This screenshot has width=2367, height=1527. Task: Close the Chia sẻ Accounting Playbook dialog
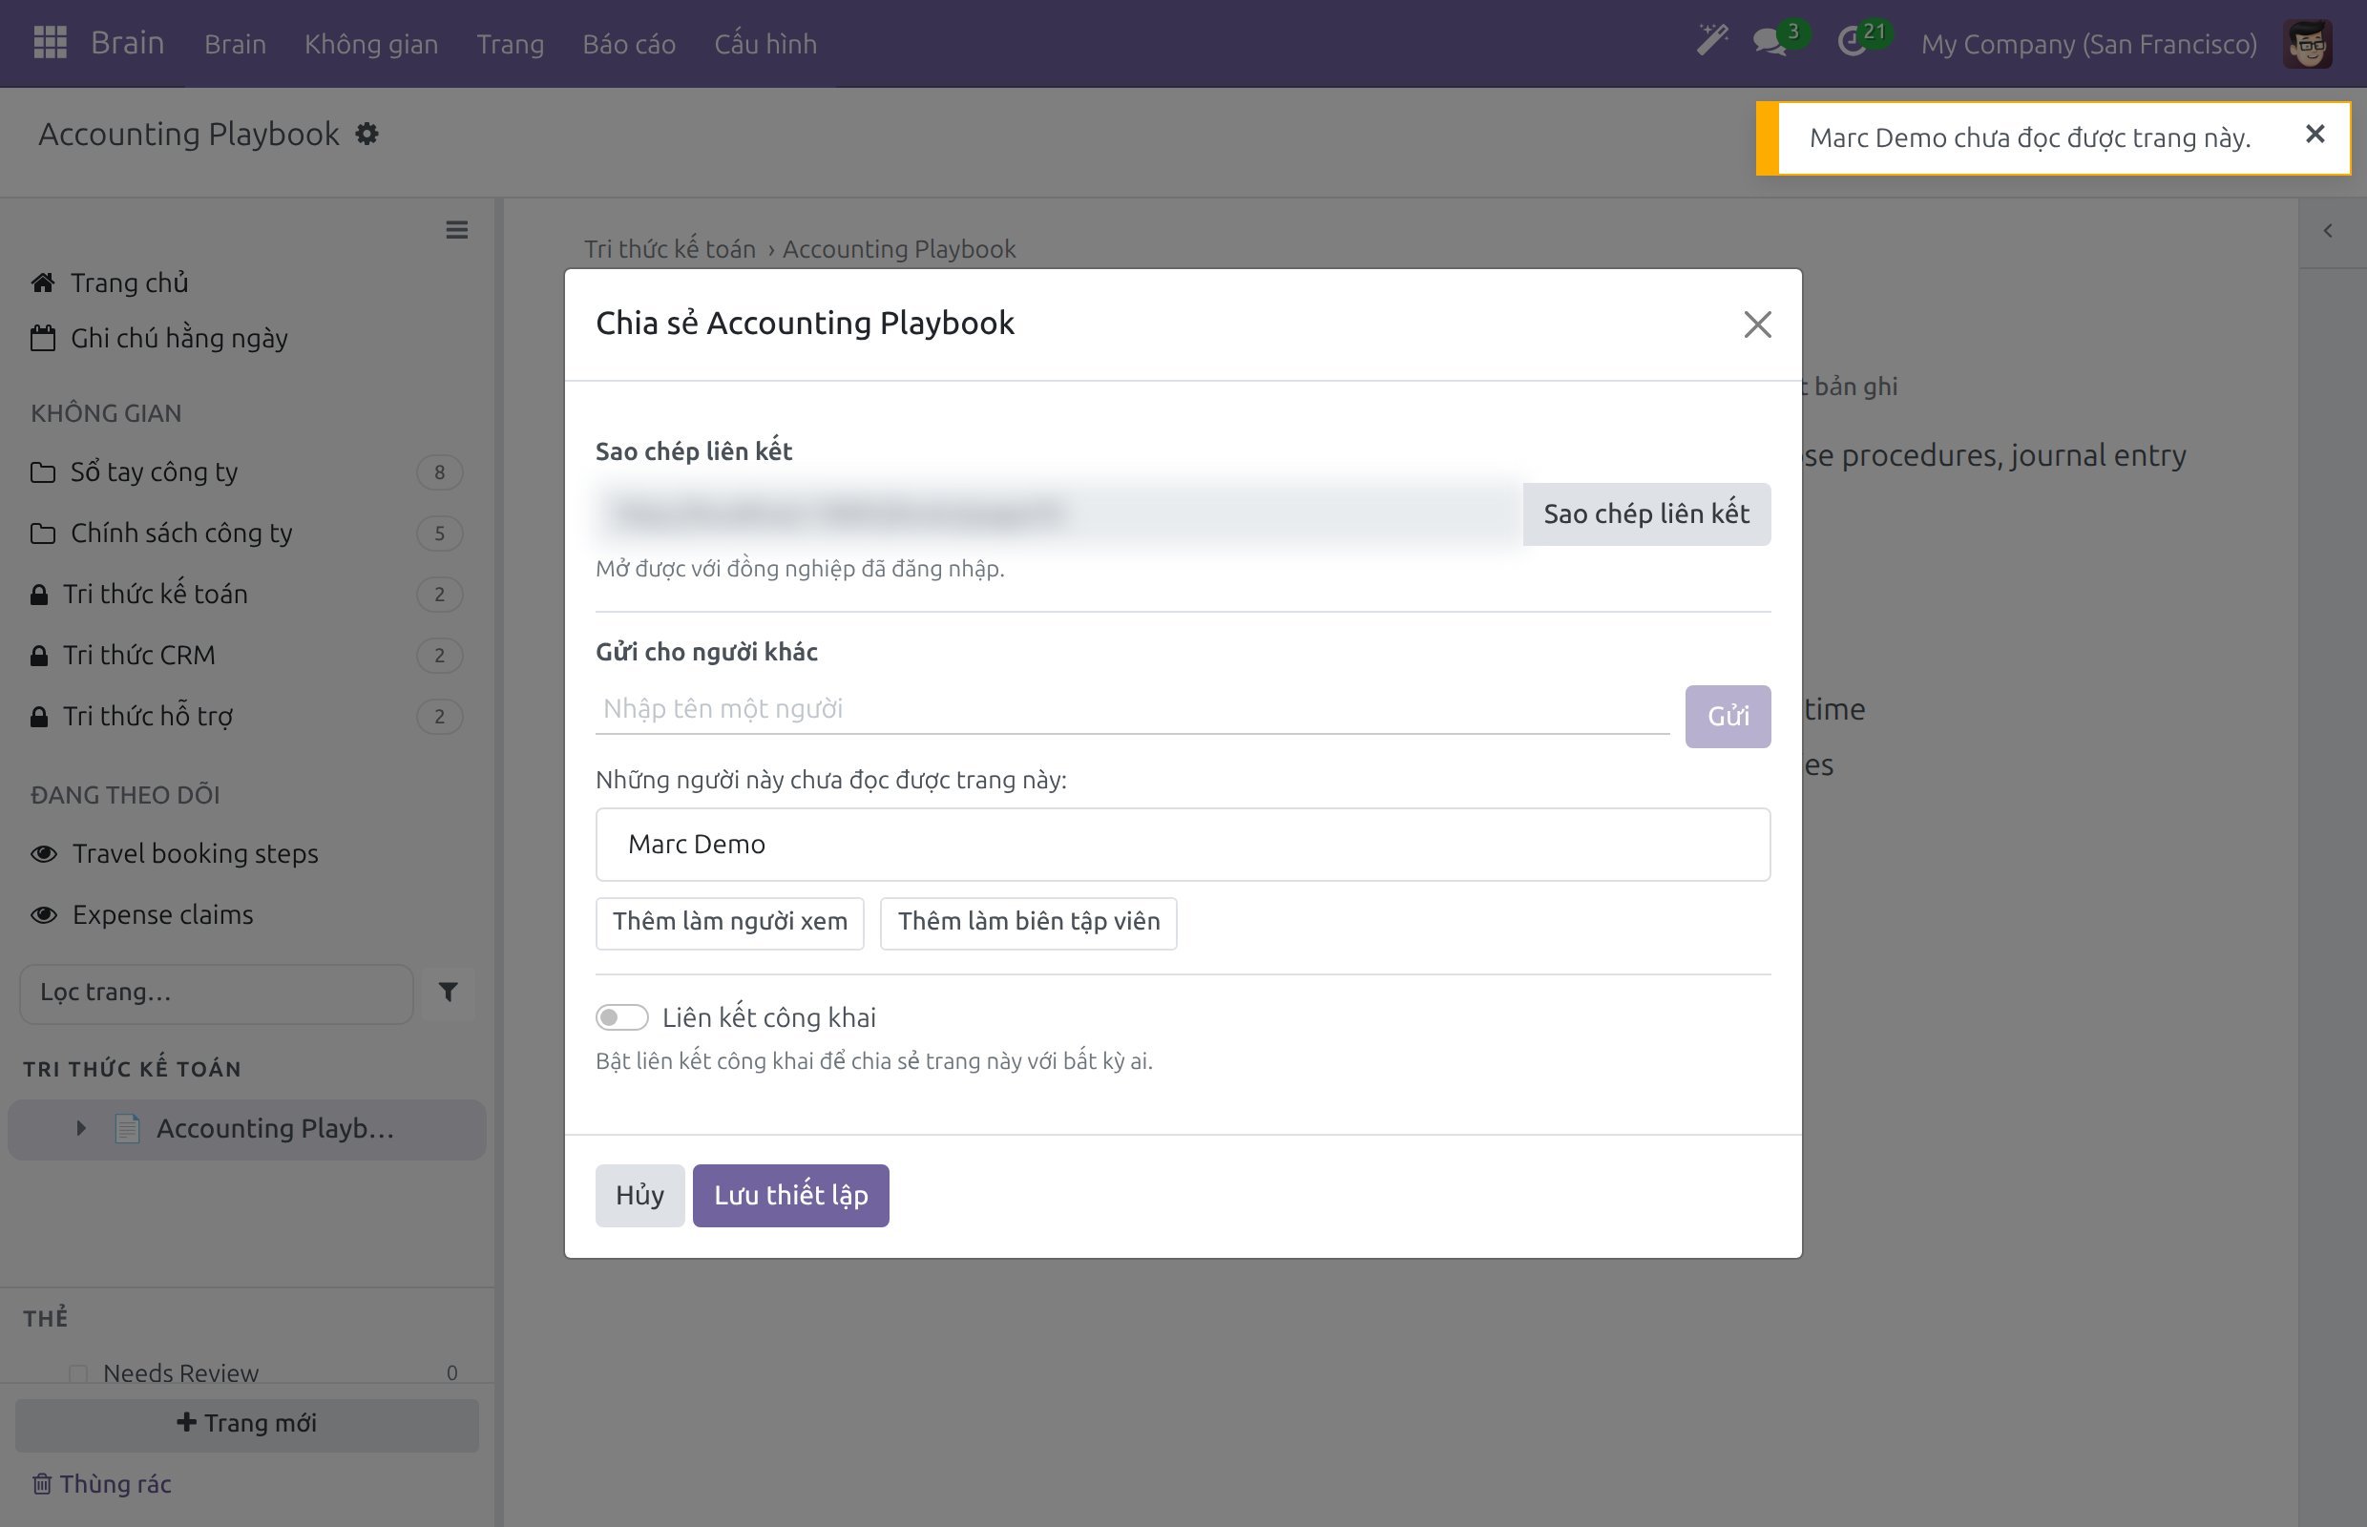tap(1757, 324)
